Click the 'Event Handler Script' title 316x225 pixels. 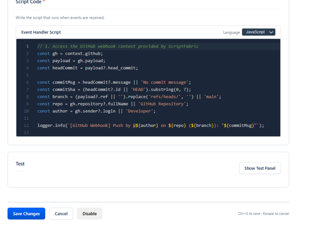(x=41, y=32)
